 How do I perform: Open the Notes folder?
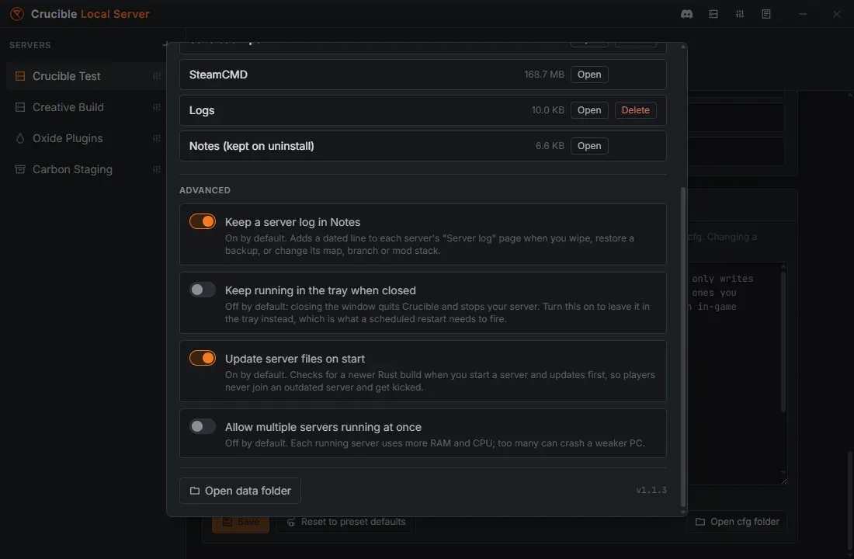(589, 146)
